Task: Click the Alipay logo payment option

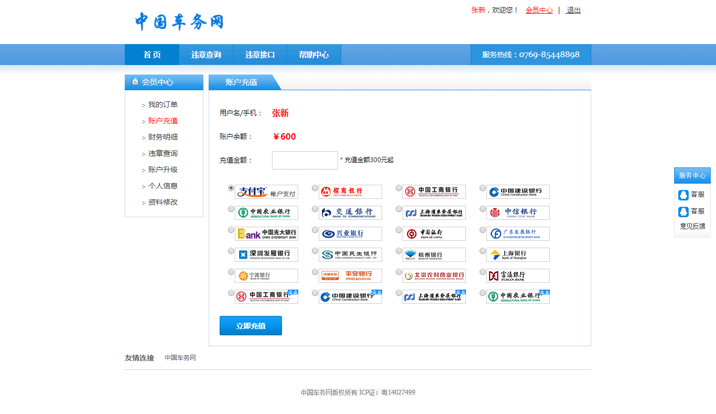Action: pyautogui.click(x=266, y=192)
